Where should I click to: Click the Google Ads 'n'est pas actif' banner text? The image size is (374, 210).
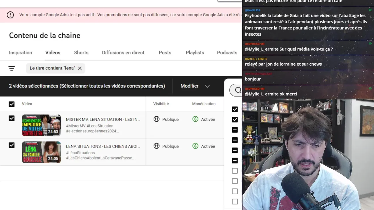pyautogui.click(x=130, y=15)
